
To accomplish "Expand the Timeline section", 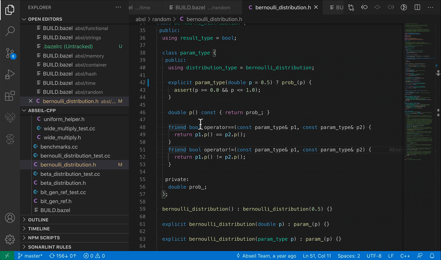I will (x=75, y=229).
